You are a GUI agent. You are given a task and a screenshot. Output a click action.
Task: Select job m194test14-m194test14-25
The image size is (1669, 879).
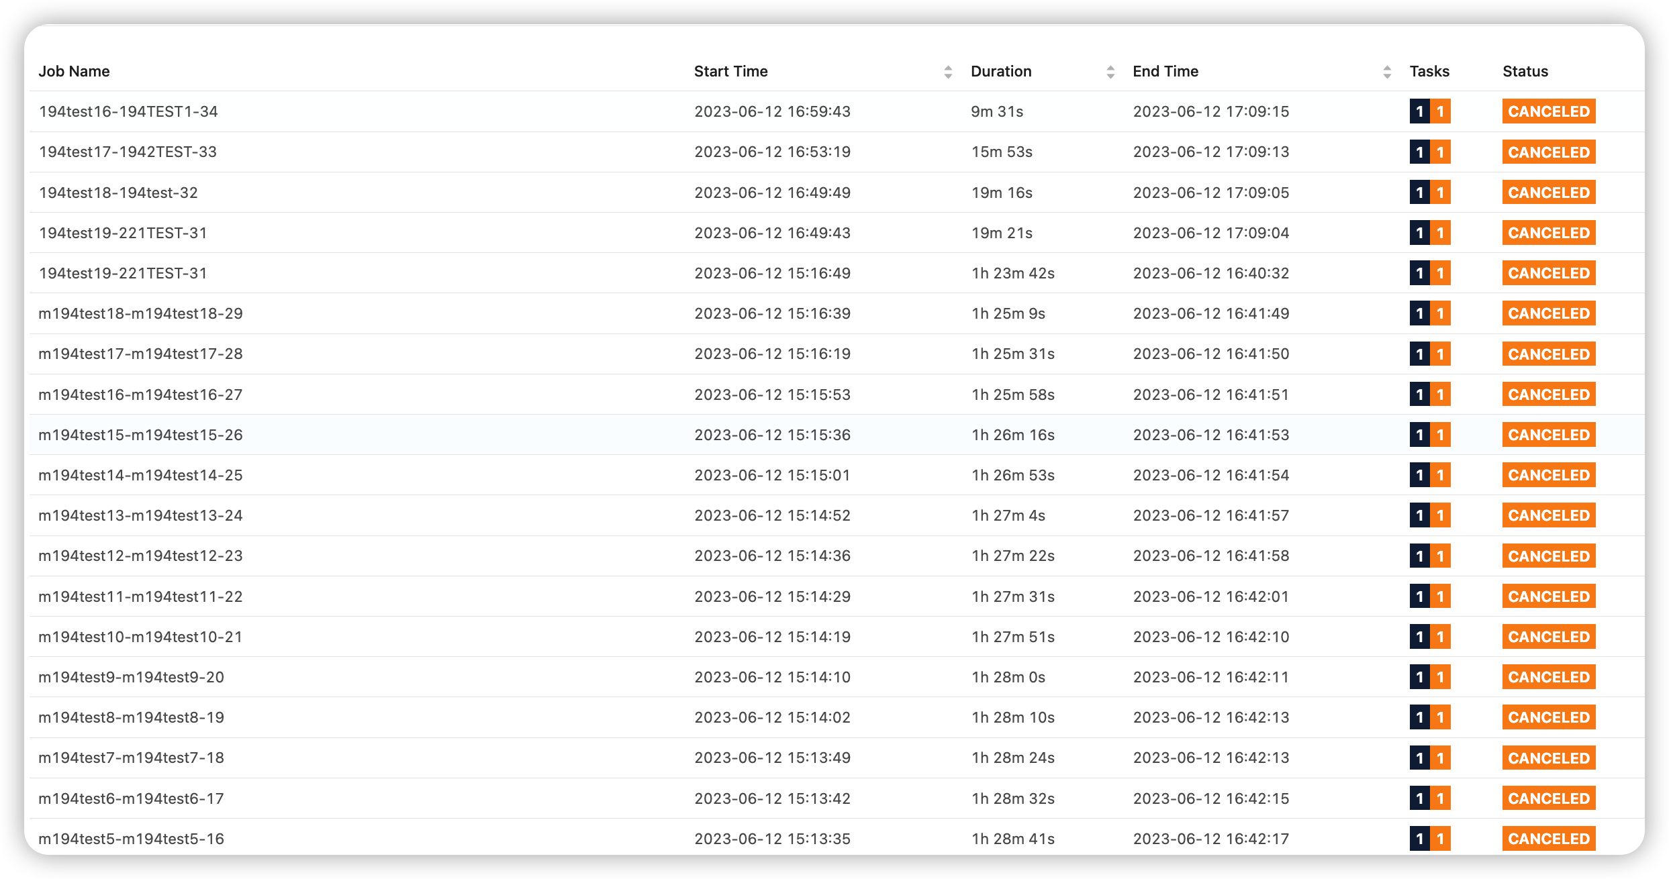(140, 475)
